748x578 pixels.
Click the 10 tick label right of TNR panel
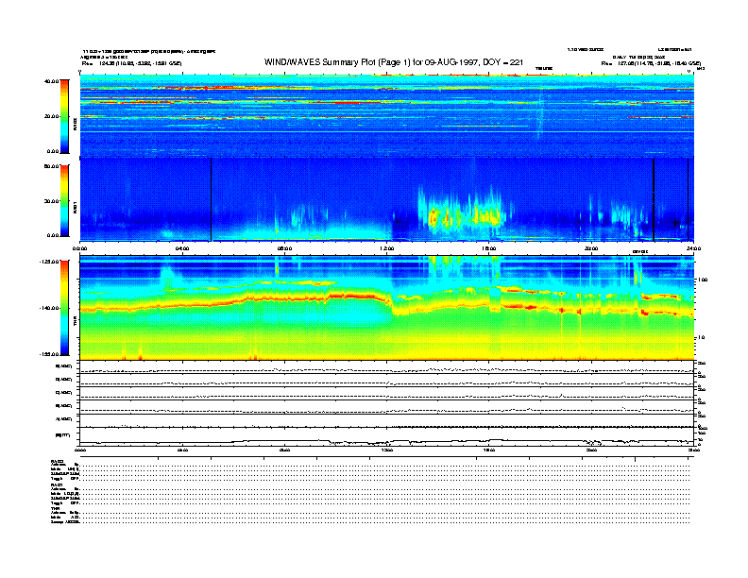click(701, 338)
